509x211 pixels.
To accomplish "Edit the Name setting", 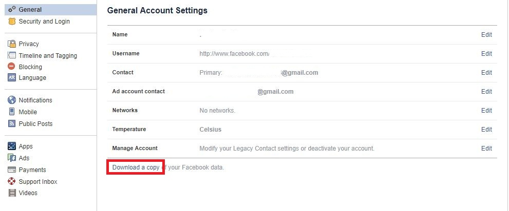I will coord(486,35).
